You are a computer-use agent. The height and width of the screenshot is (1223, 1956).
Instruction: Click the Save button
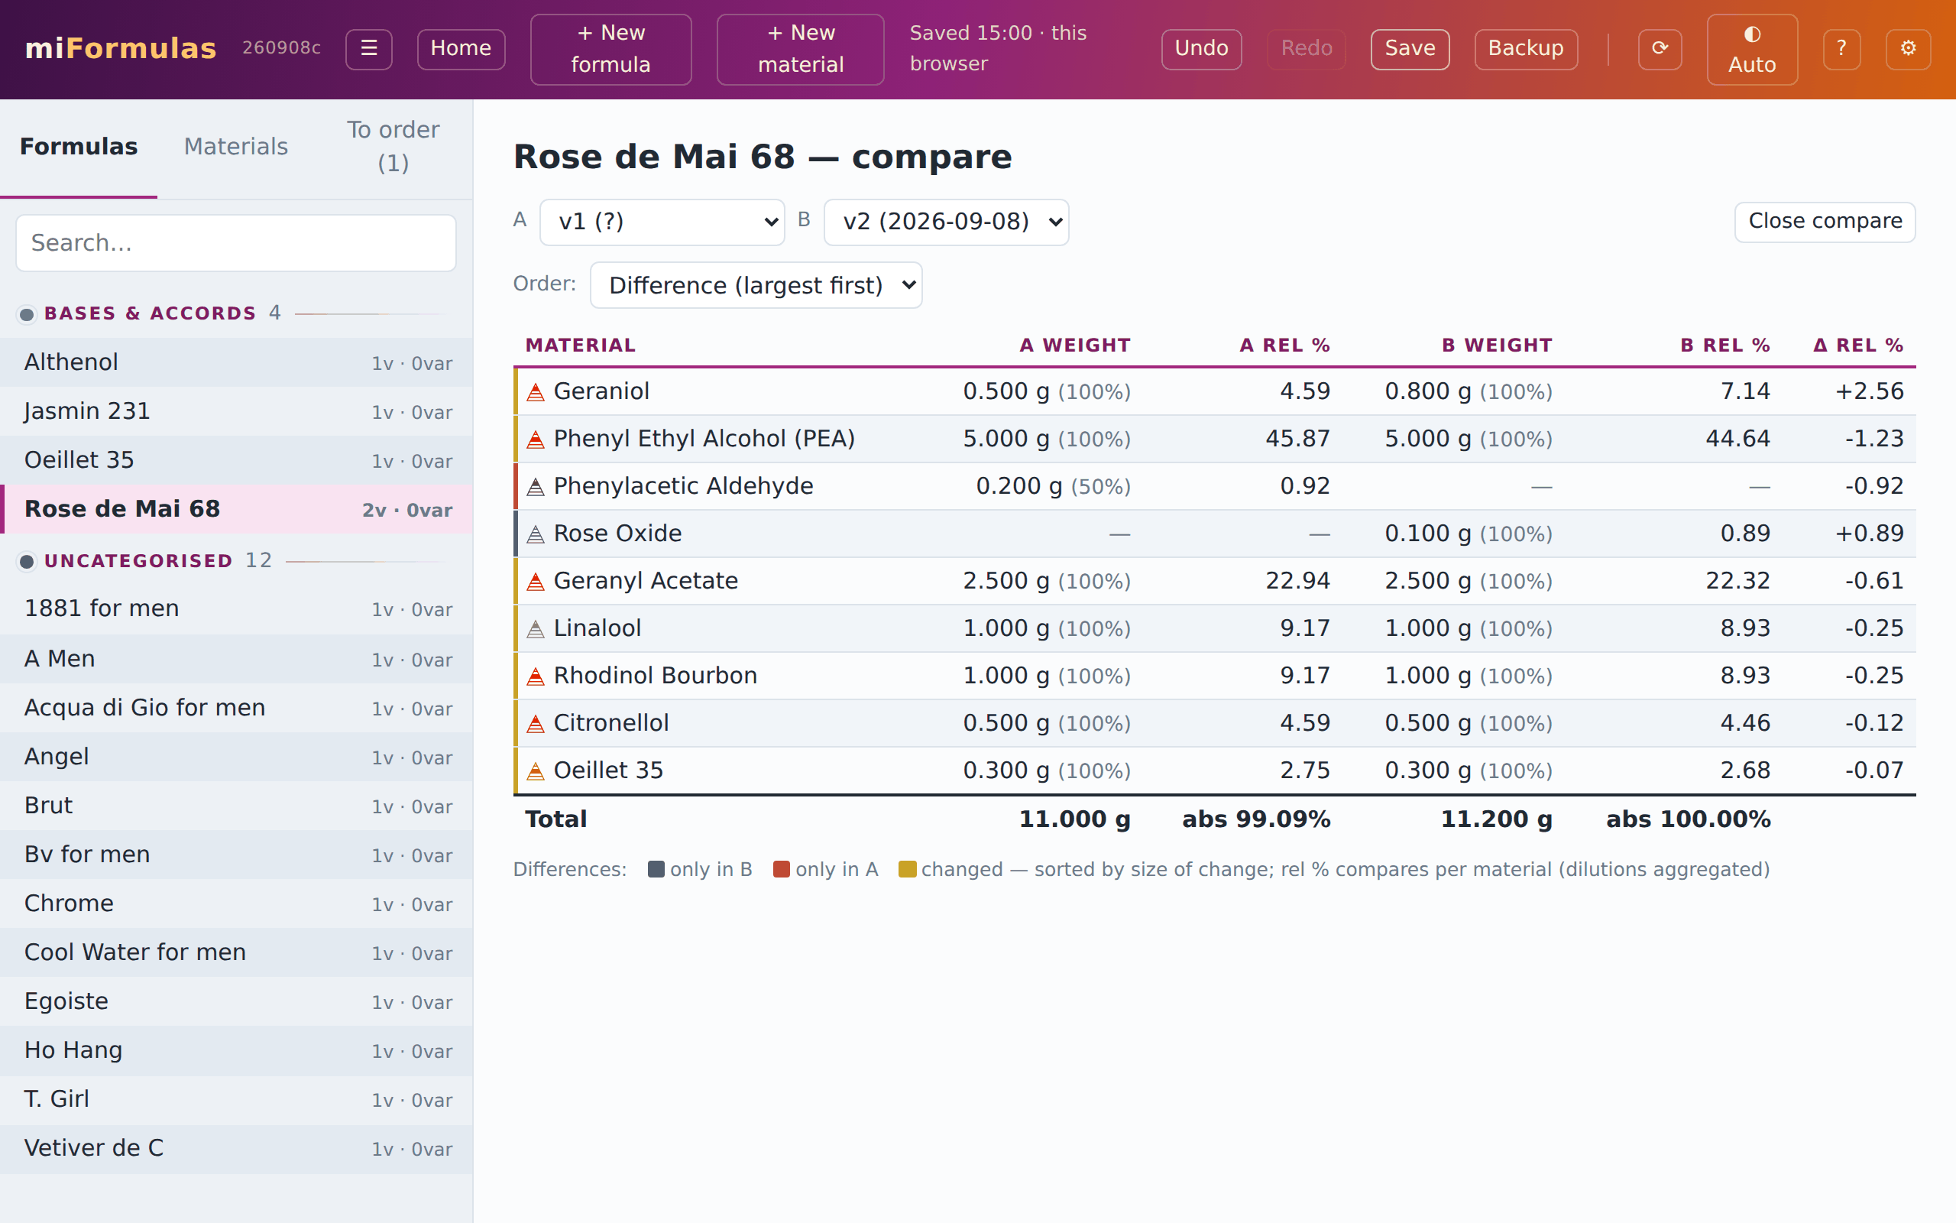pos(1410,48)
